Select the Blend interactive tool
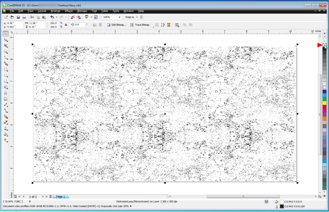Viewport: 329px width, 212px height. click(6, 117)
